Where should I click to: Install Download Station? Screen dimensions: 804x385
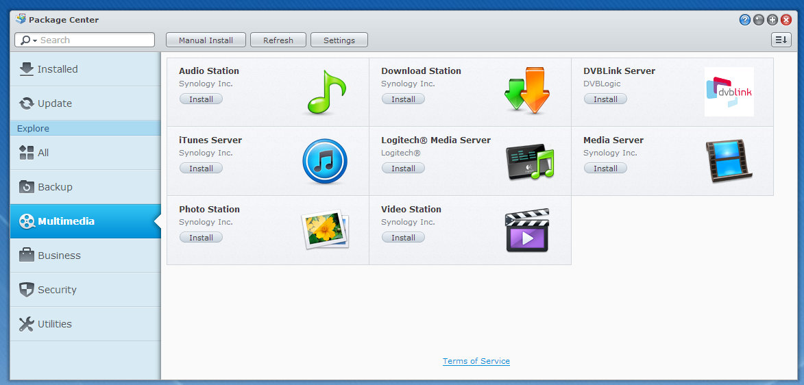(403, 99)
